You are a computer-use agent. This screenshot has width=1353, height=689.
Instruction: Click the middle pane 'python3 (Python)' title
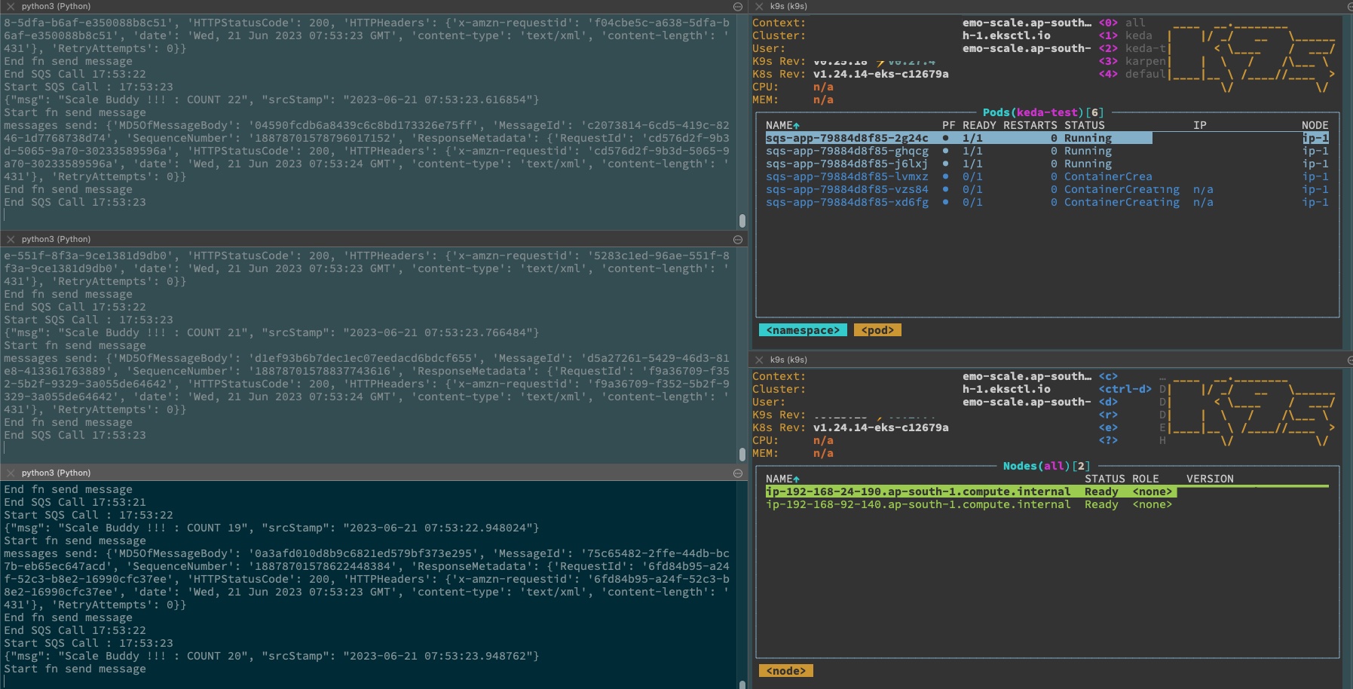tap(56, 239)
